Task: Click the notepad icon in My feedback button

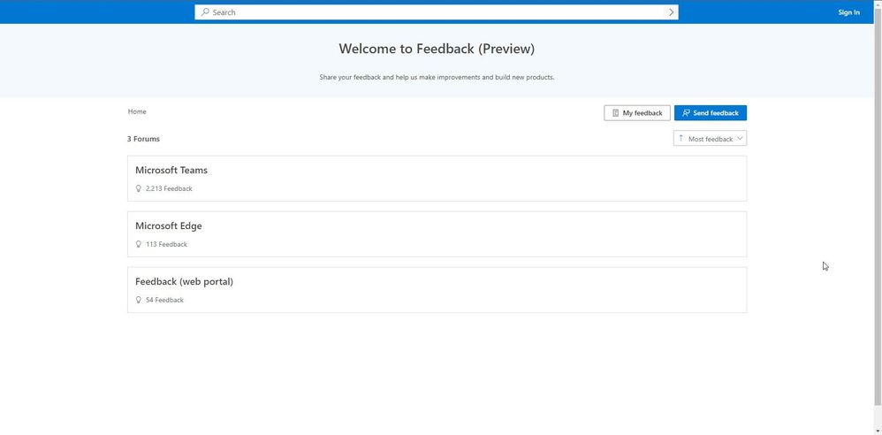Action: point(615,113)
